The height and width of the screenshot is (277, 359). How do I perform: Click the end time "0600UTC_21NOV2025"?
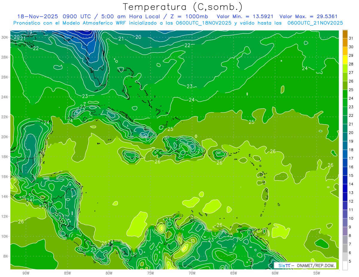click(x=315, y=23)
